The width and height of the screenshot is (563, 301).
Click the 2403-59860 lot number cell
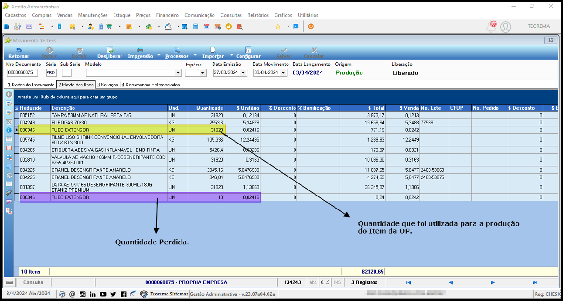[x=434, y=170]
